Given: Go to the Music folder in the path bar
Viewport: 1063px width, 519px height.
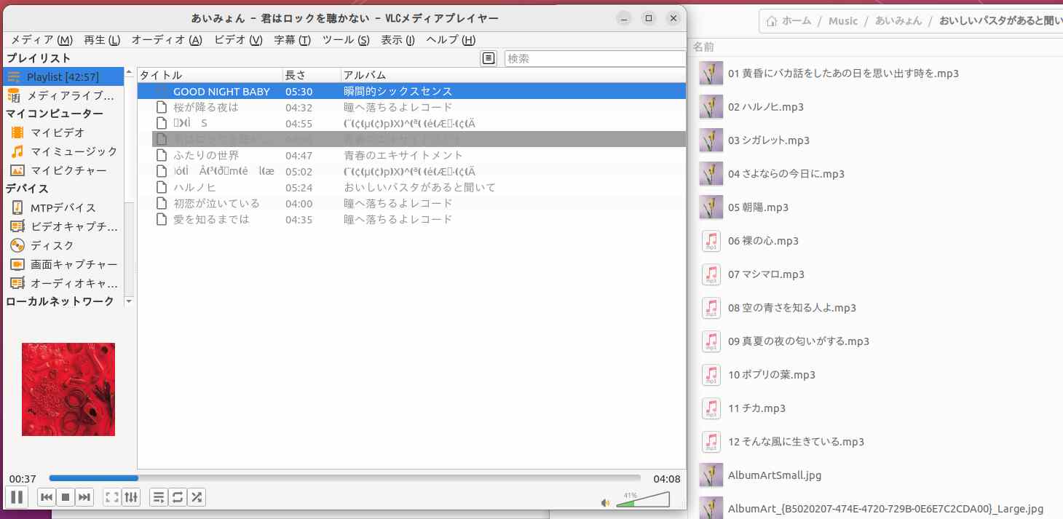Looking at the screenshot, I should (843, 21).
